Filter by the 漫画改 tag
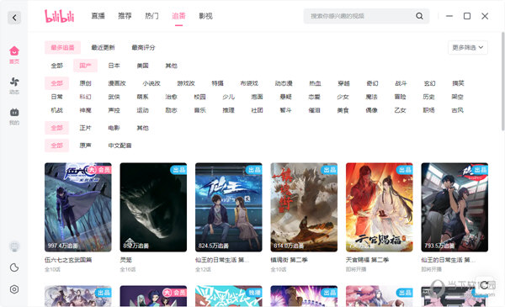Screen dimensions: 505x307 click(x=117, y=83)
